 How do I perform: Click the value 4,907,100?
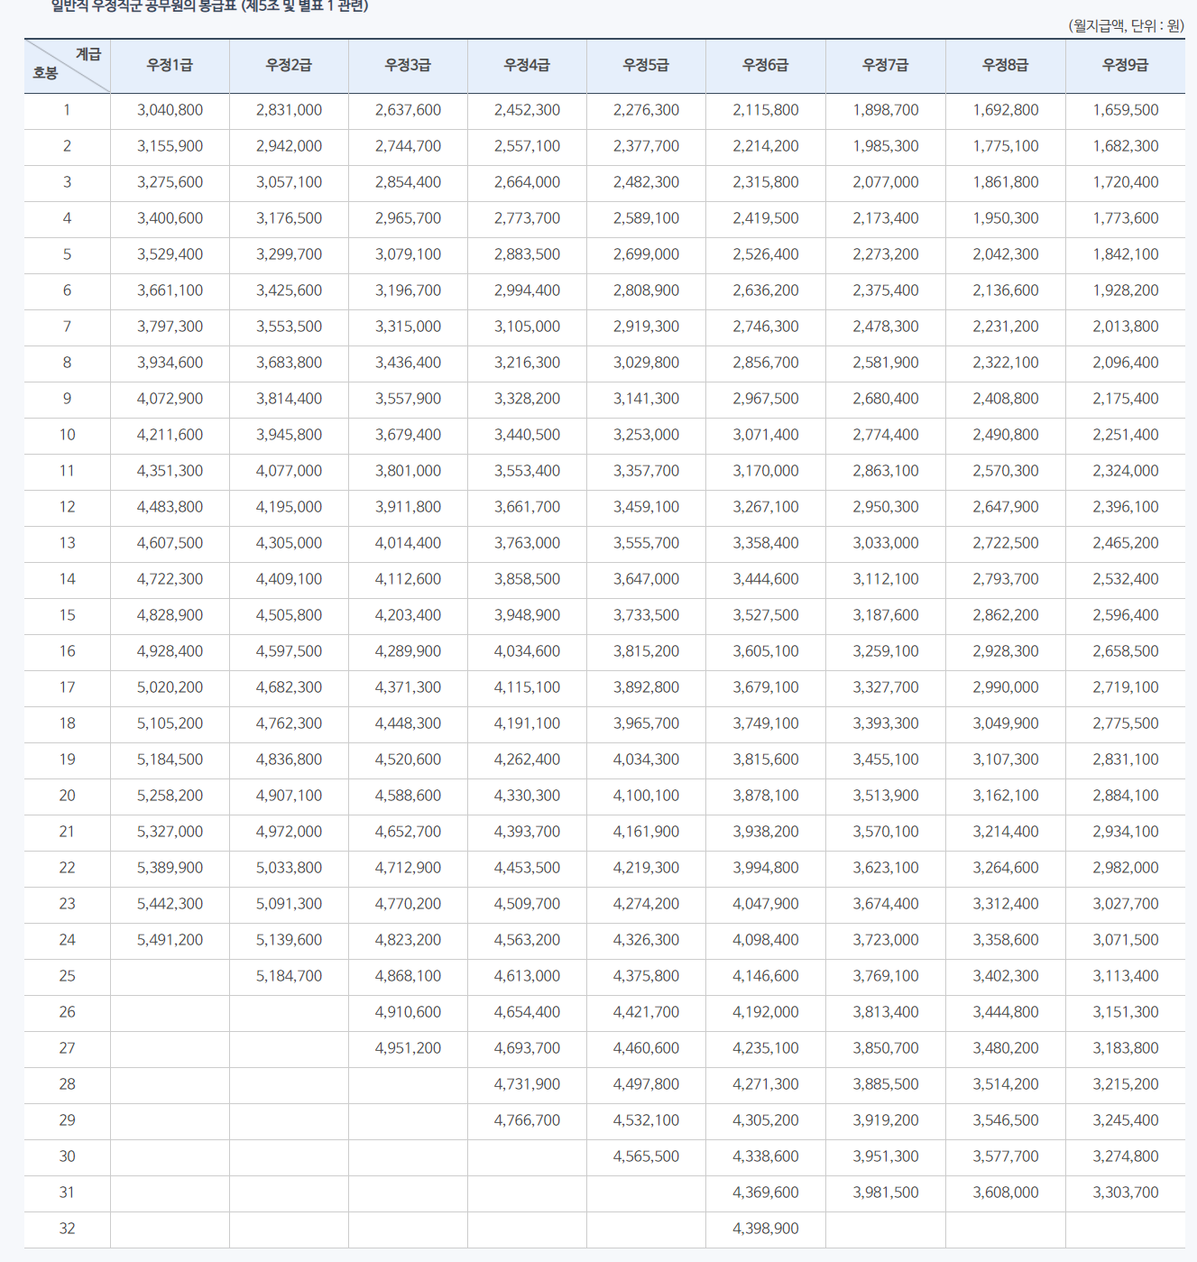[x=289, y=796]
